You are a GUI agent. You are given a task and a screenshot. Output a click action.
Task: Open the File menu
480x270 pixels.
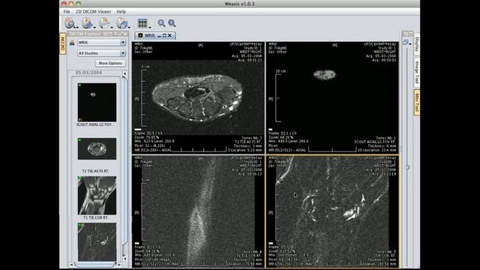click(67, 11)
